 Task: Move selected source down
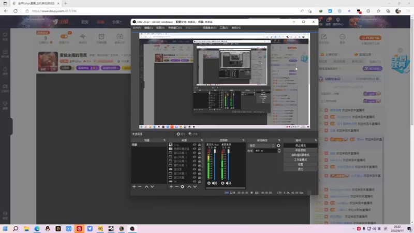(x=195, y=187)
